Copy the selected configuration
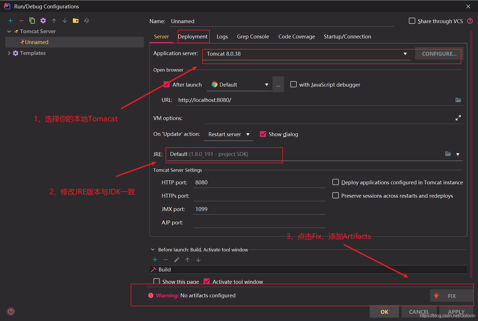 pyautogui.click(x=32, y=21)
